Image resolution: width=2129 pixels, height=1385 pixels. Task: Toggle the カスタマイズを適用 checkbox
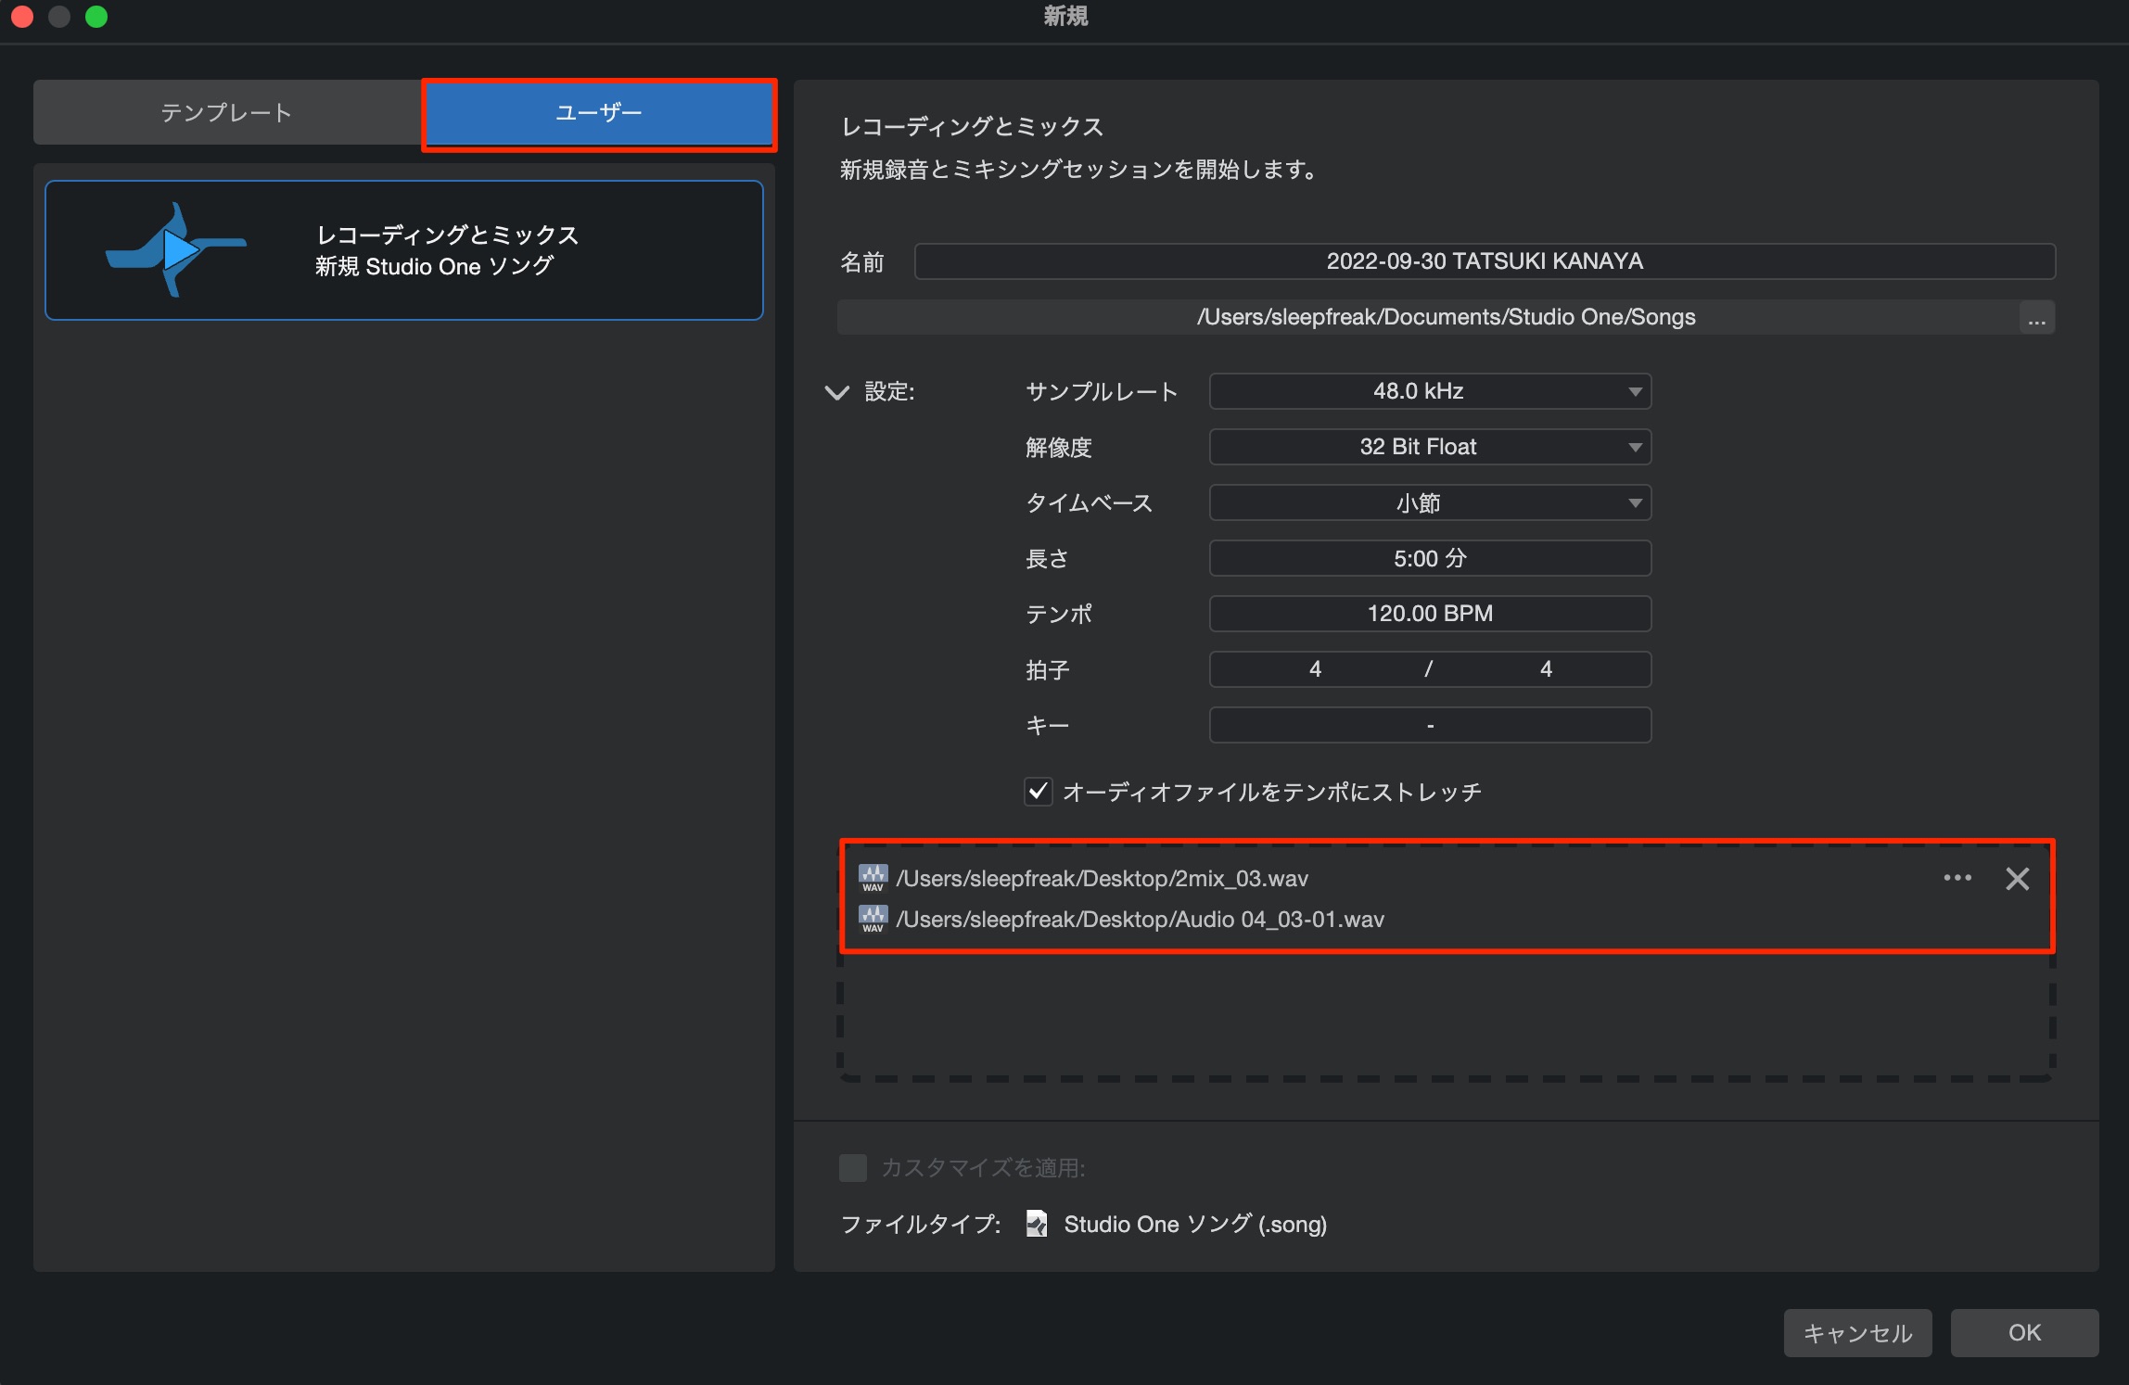click(853, 1168)
